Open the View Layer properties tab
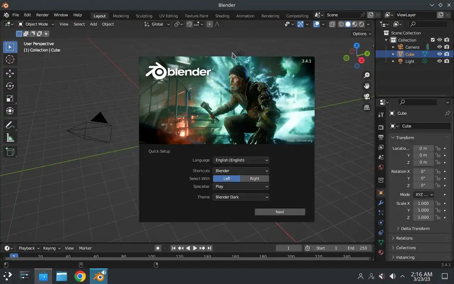 (381, 147)
